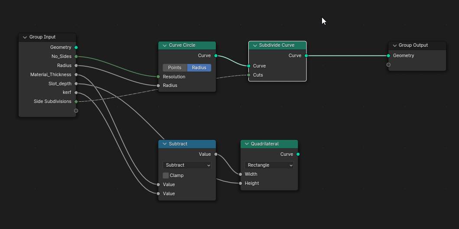Open the Rectangle mode dropdown
This screenshot has width=459, height=229.
tap(269, 165)
